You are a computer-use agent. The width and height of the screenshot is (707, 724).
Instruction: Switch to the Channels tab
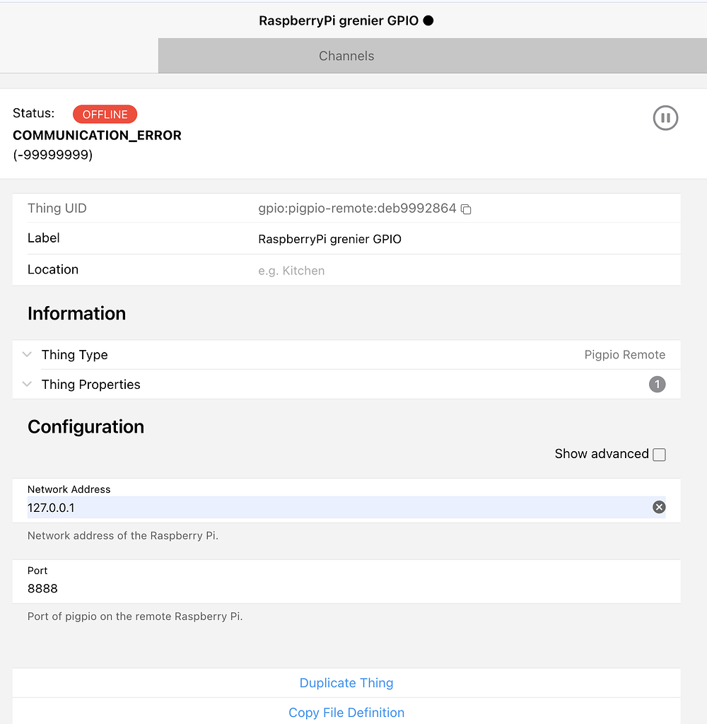(346, 56)
